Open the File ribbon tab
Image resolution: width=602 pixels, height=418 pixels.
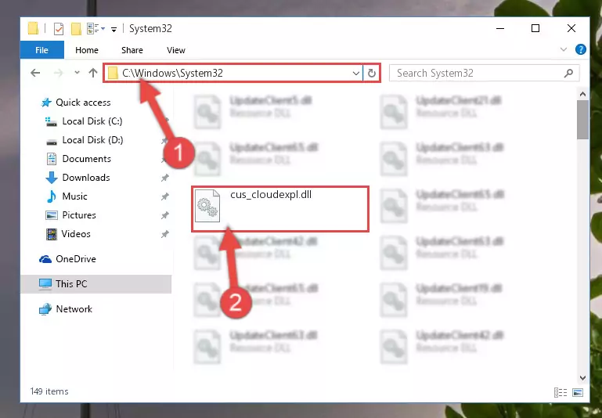point(41,50)
